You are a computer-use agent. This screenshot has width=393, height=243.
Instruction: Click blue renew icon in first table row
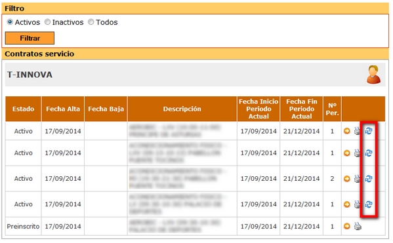[x=369, y=130]
